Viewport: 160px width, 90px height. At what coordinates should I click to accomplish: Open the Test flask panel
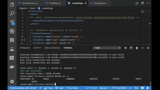pyautogui.click(x=12, y=49)
